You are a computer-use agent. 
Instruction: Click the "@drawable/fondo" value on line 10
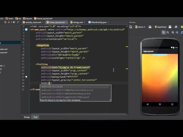69,55
